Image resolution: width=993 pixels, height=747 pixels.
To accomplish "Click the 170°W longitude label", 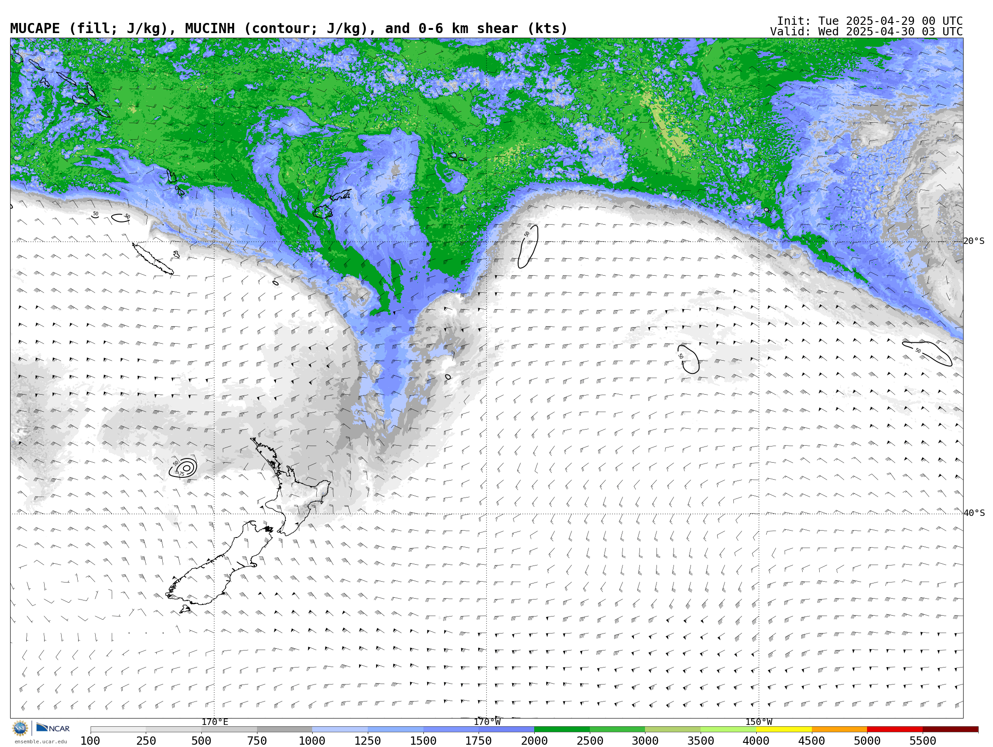I will 487,722.
